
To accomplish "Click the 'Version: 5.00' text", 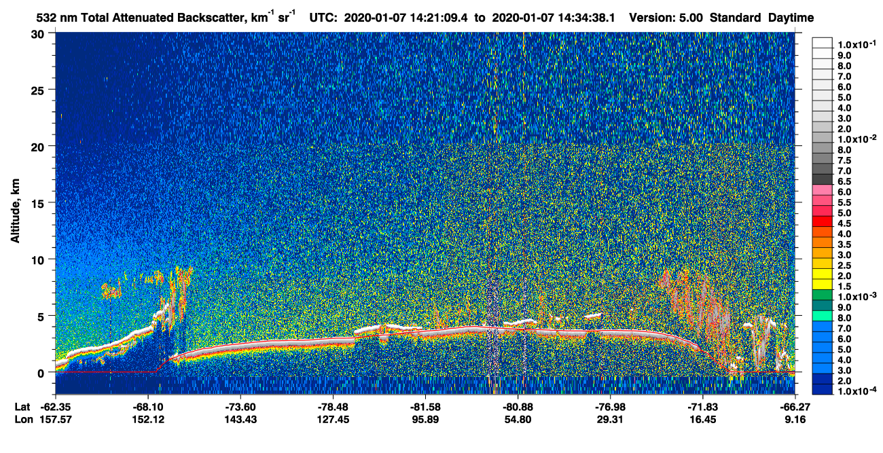I will click(667, 18).
